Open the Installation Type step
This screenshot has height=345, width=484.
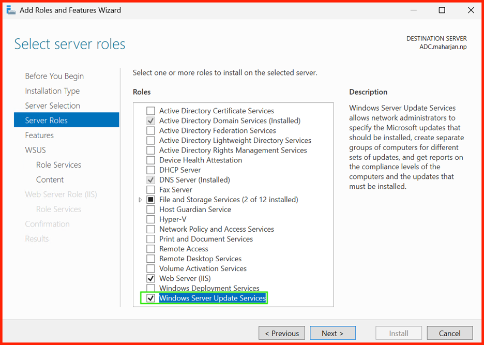(x=52, y=91)
